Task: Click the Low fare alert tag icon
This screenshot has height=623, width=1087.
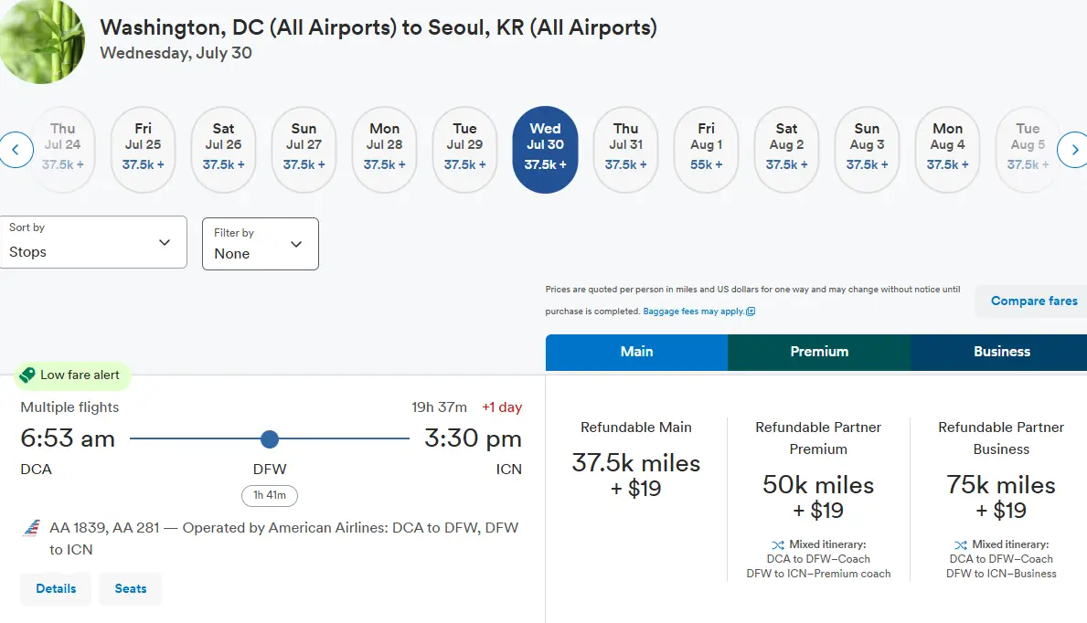Action: [x=27, y=375]
